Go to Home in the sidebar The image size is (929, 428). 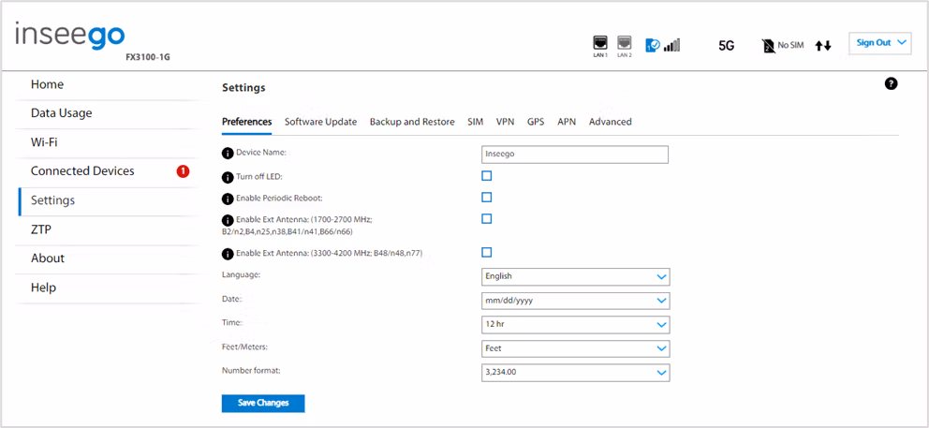105,85
